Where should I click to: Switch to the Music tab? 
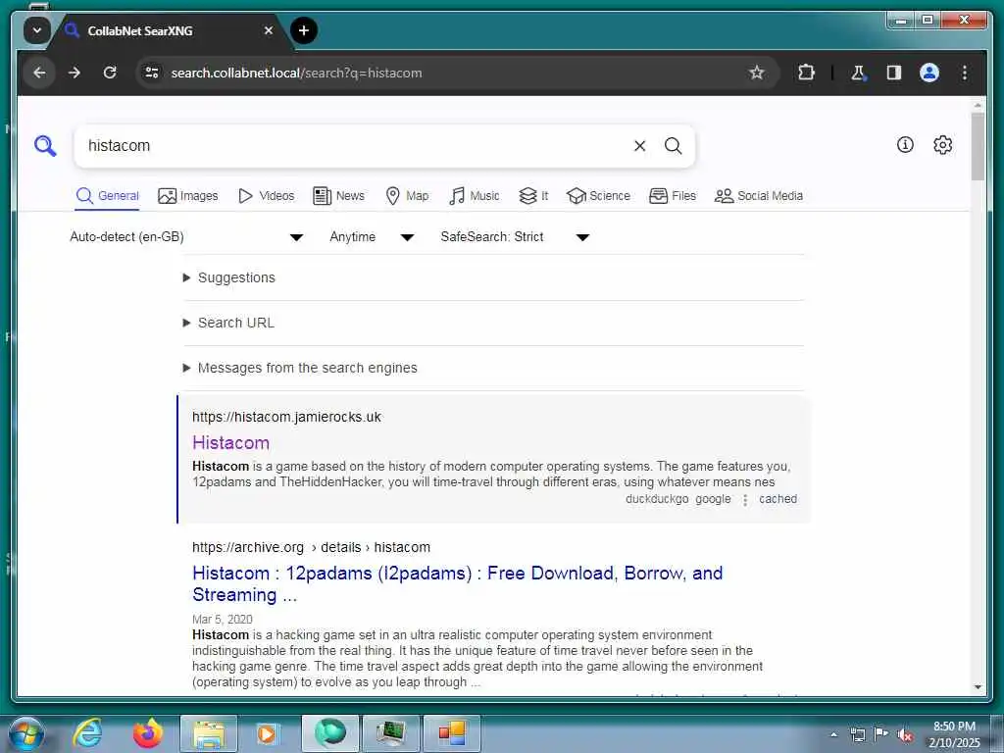click(475, 196)
